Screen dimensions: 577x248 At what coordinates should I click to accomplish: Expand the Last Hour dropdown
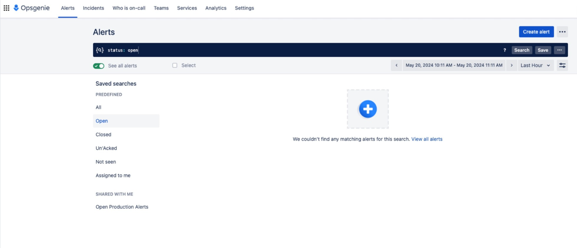(x=536, y=65)
